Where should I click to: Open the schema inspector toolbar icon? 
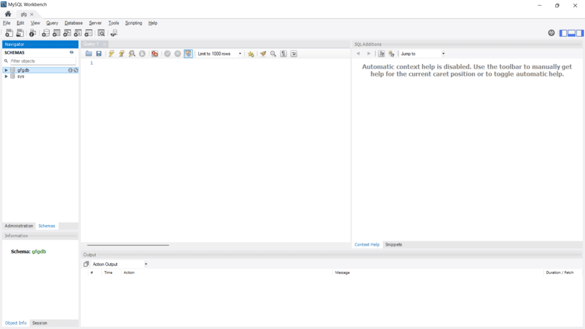pyautogui.click(x=33, y=33)
